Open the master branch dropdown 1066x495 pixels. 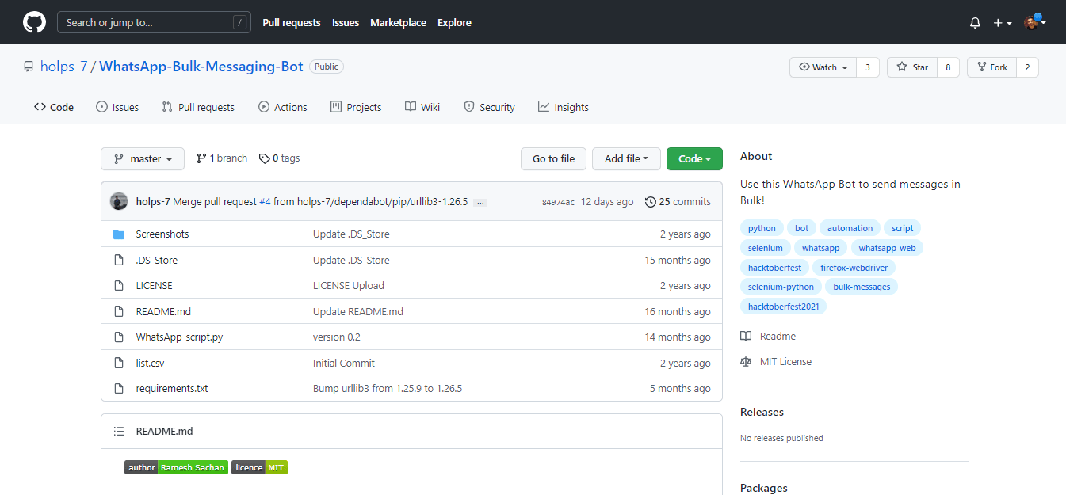143,159
